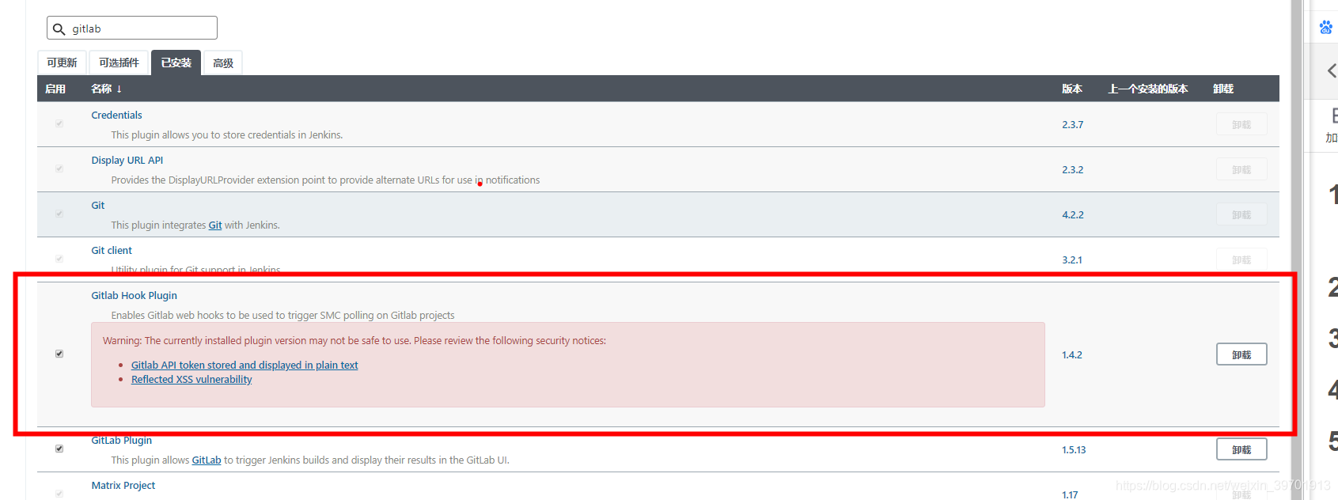Go to the 高级 tab

click(x=223, y=62)
